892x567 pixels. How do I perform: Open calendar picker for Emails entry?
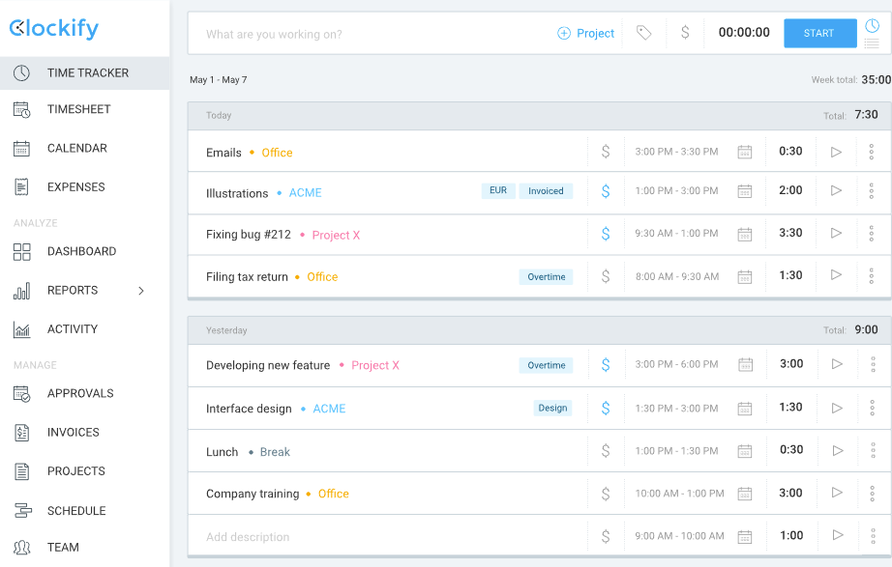(x=744, y=152)
